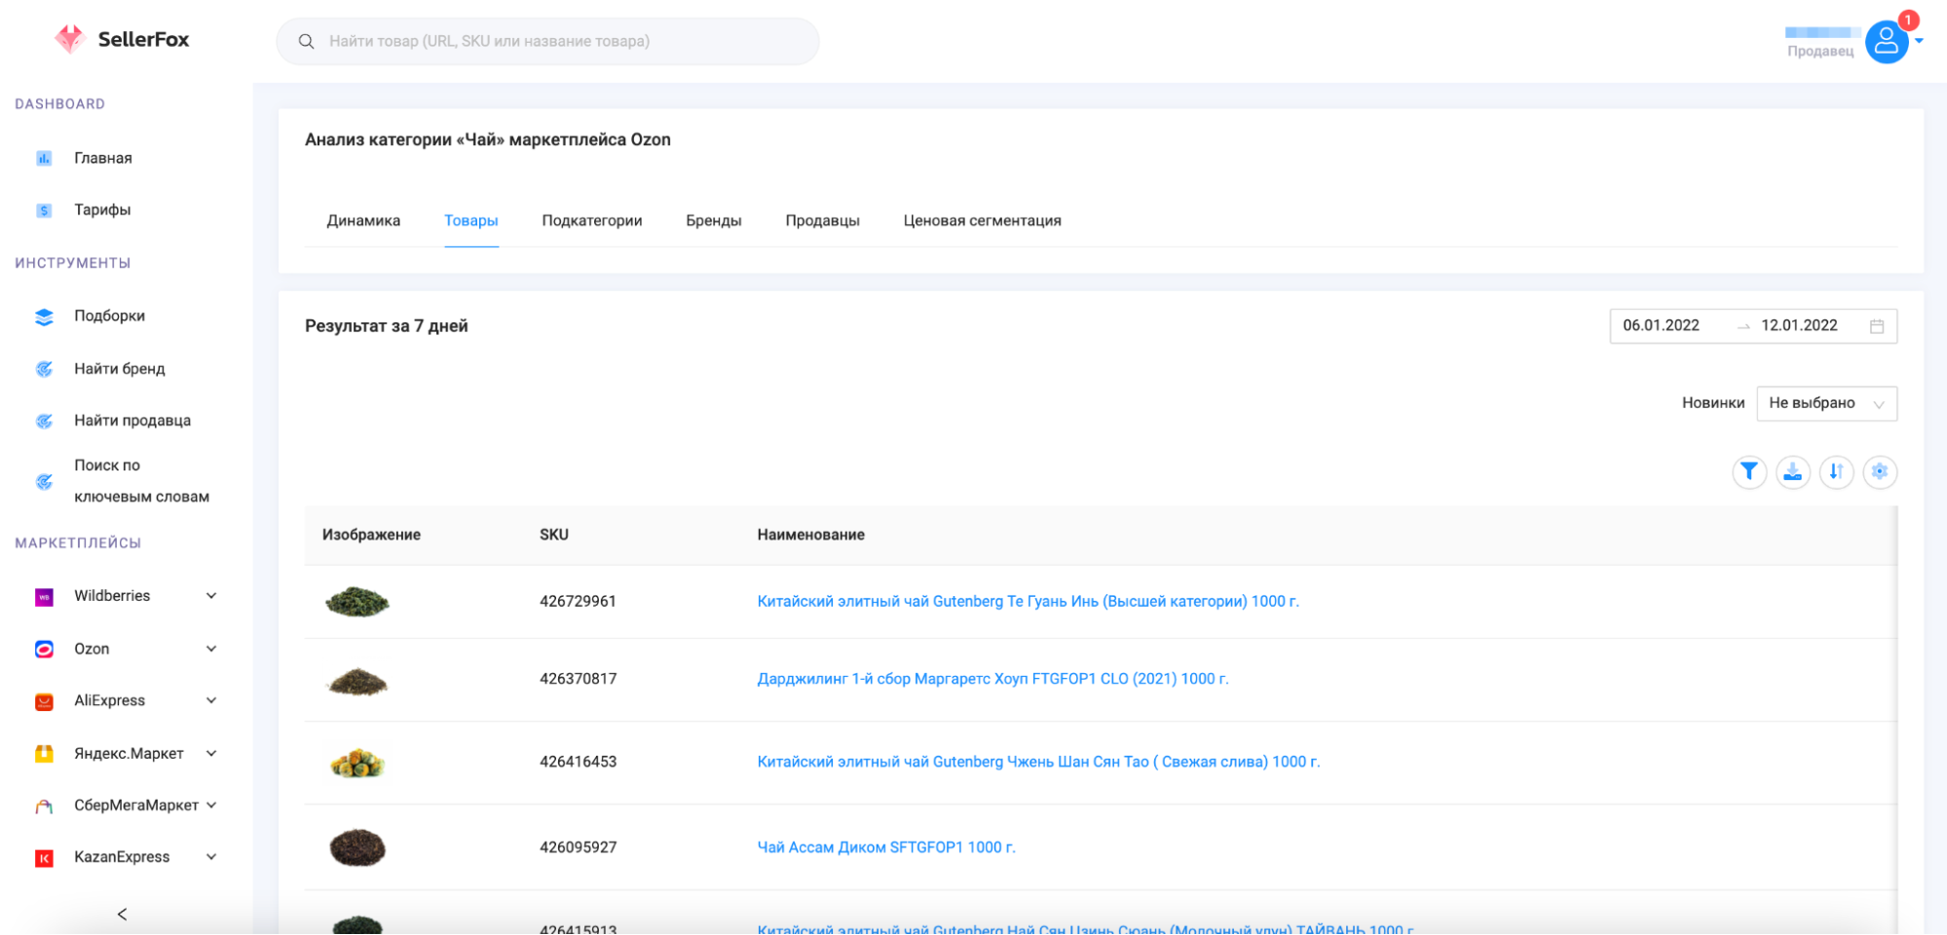This screenshot has width=1947, height=935.
Task: Click the Подборки layers icon
Action: click(44, 317)
